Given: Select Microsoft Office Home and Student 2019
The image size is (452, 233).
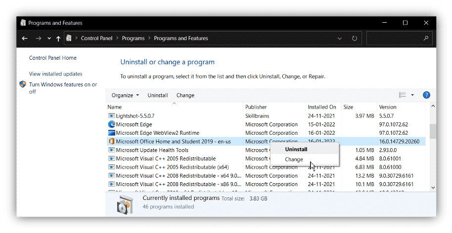Looking at the screenshot, I should [x=174, y=142].
